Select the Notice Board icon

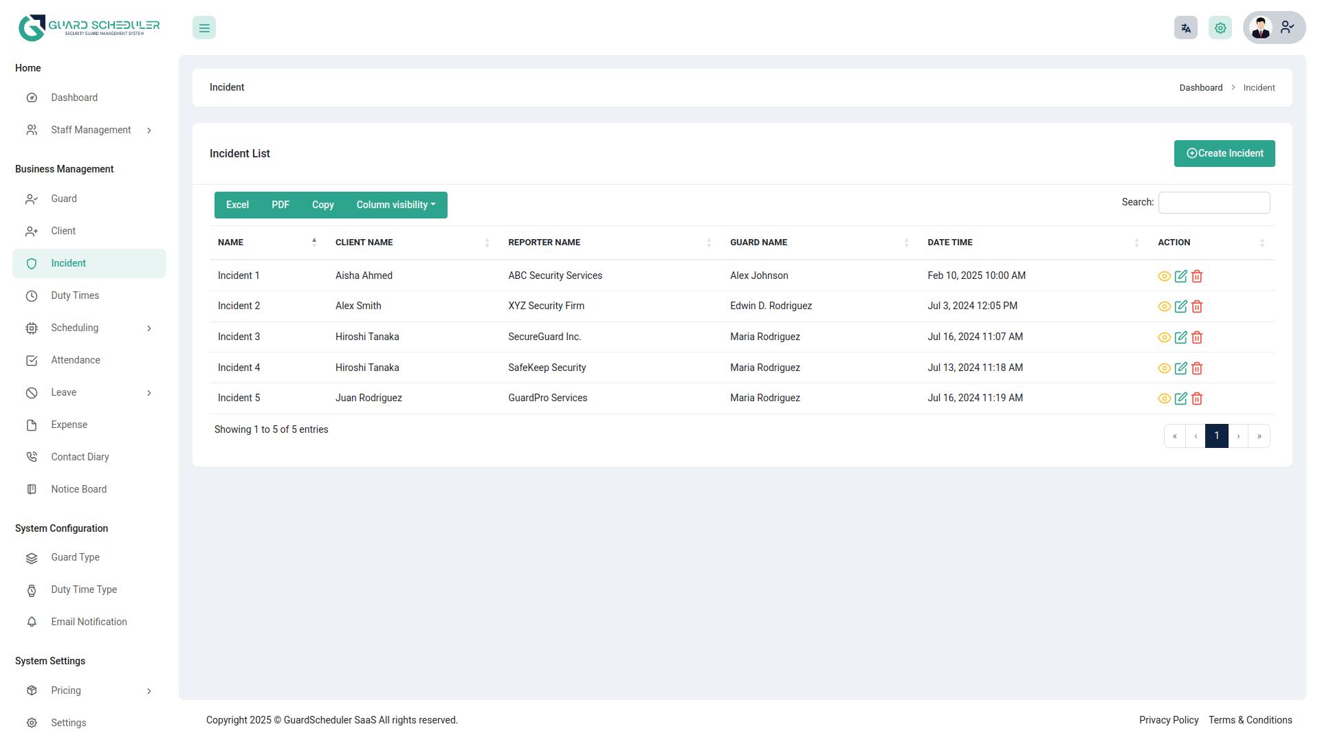click(32, 488)
